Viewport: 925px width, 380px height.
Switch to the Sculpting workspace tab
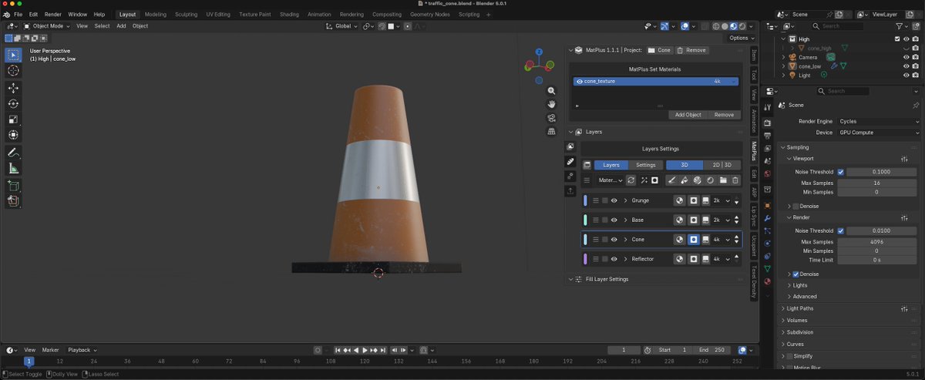186,15
